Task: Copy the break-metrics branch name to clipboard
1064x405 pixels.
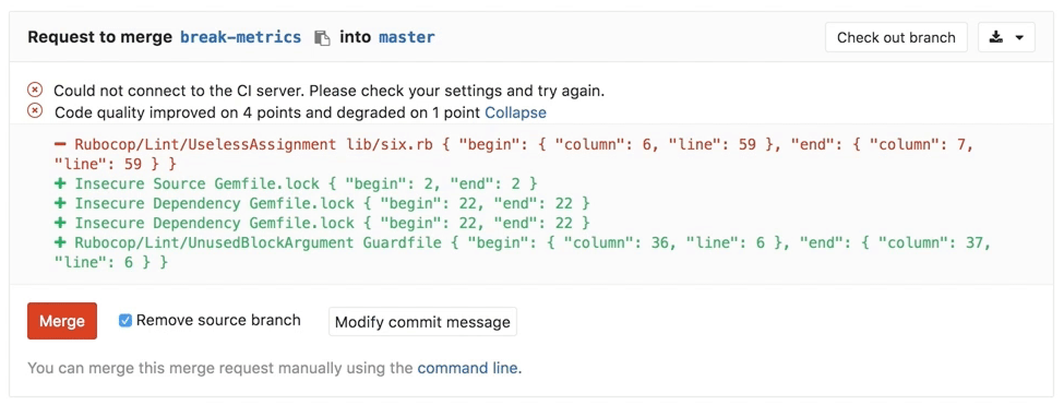Action: click(x=323, y=37)
